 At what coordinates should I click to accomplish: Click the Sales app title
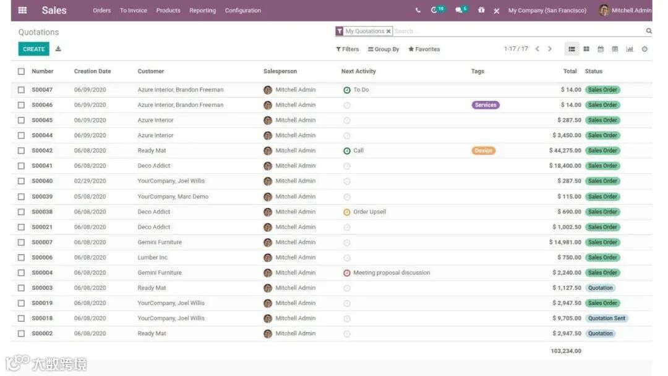coord(54,11)
